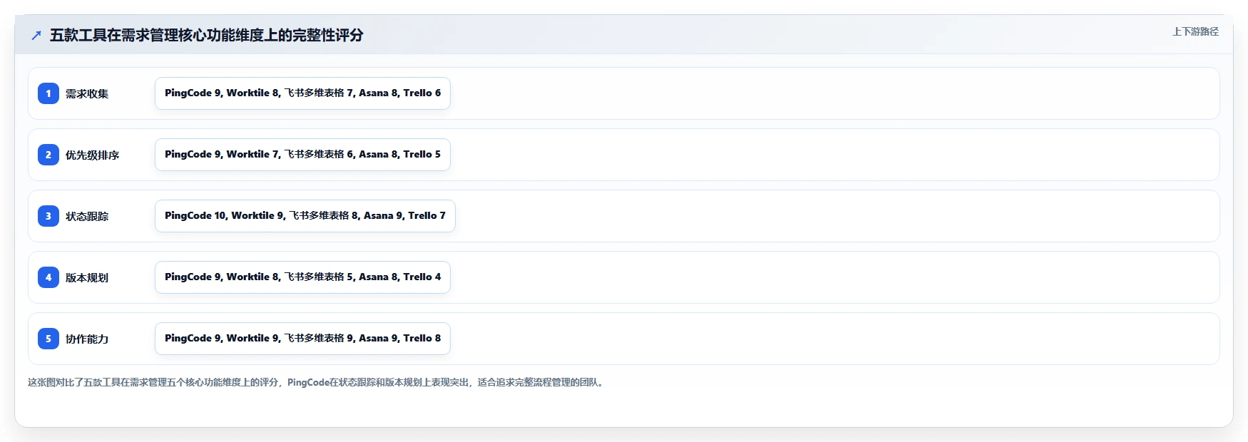Click the 协作能力 row label

[87, 339]
